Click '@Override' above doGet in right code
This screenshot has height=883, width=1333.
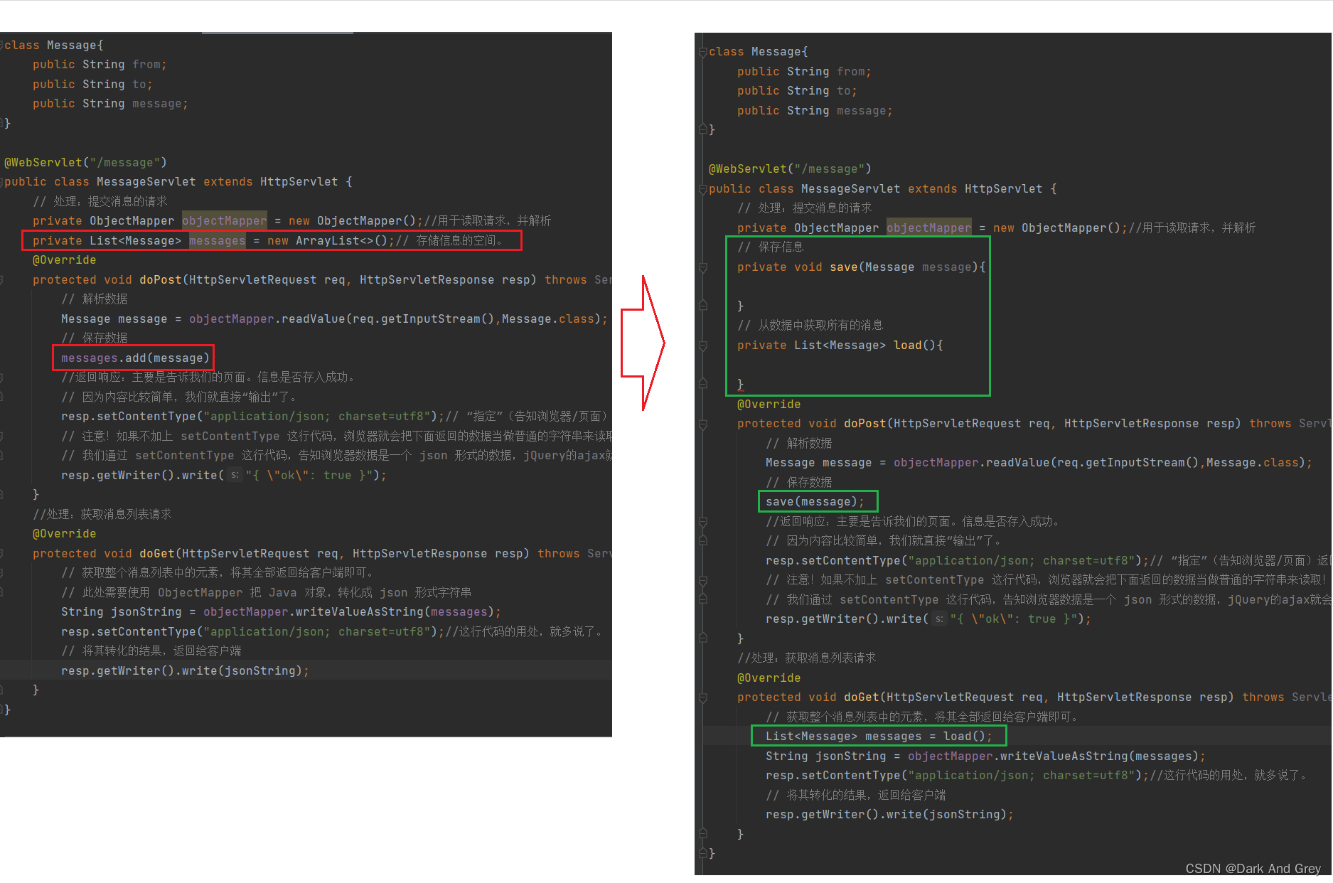(x=769, y=678)
